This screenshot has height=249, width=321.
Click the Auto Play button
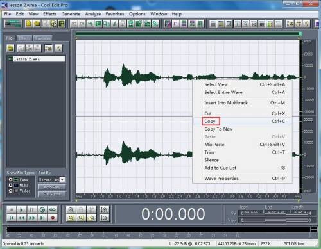[52, 187]
